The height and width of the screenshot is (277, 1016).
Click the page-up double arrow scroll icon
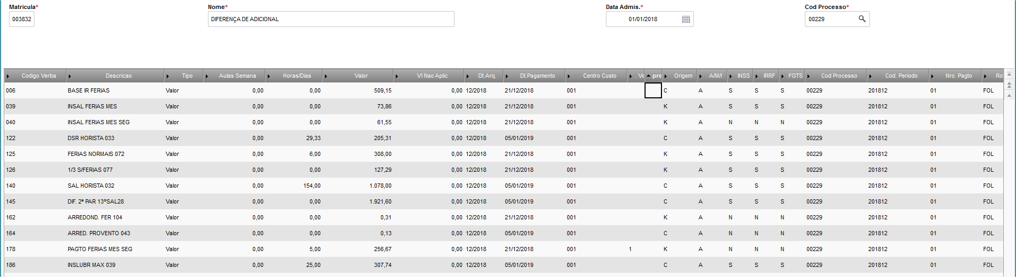(x=1009, y=85)
